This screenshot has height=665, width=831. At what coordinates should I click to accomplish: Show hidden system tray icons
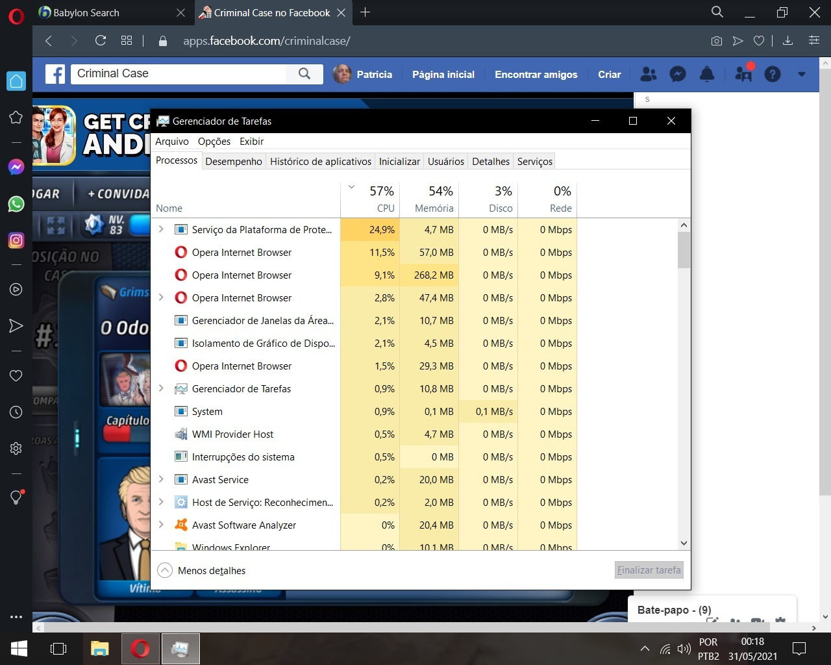tap(645, 648)
